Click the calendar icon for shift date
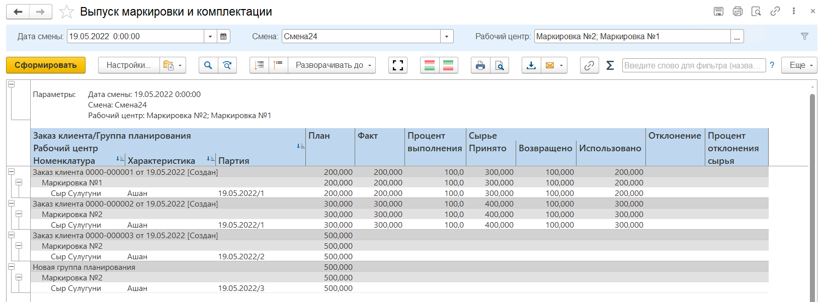The width and height of the screenshot is (823, 302). 224,36
